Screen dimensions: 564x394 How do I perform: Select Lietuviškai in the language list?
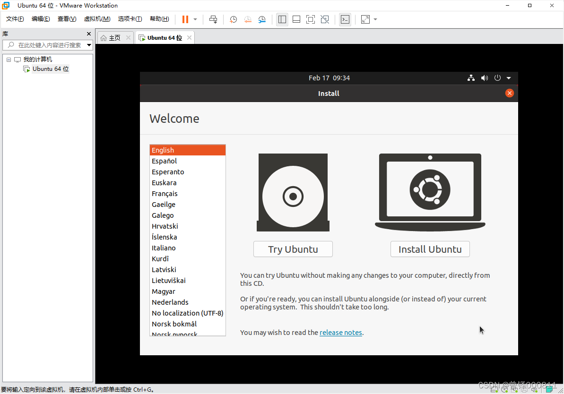pos(187,281)
